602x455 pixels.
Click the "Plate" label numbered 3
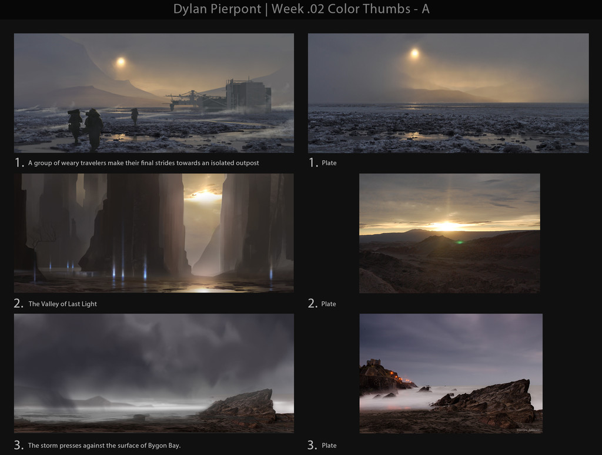click(x=329, y=446)
